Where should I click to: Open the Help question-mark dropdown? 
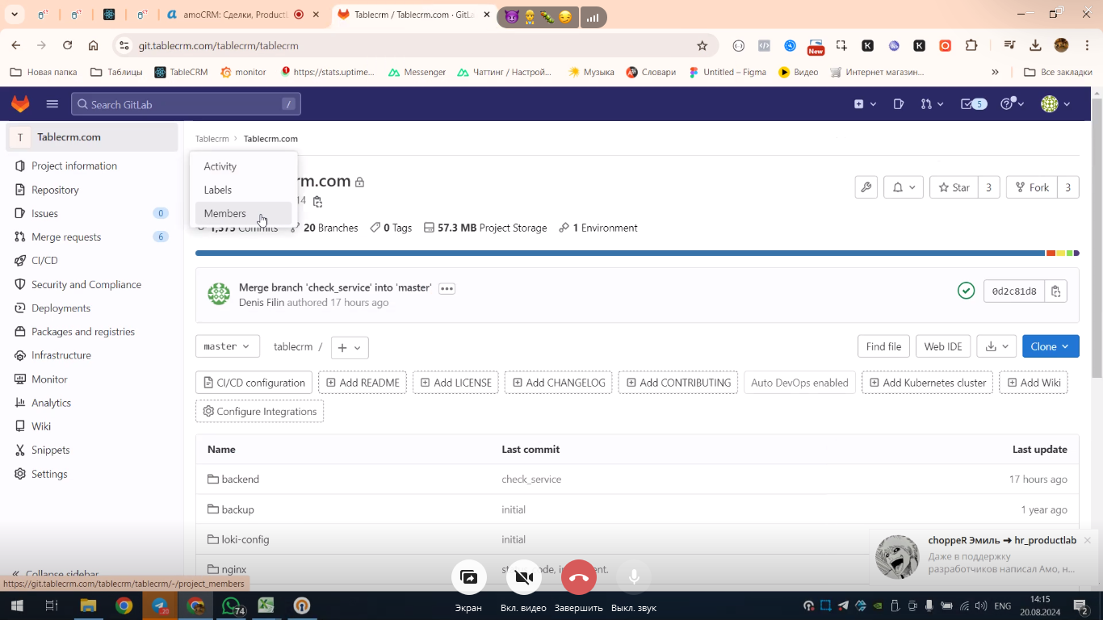(x=1012, y=104)
